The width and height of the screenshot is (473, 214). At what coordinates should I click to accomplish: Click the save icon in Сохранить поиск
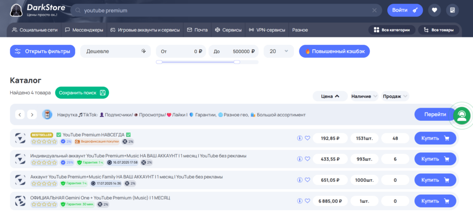(103, 93)
